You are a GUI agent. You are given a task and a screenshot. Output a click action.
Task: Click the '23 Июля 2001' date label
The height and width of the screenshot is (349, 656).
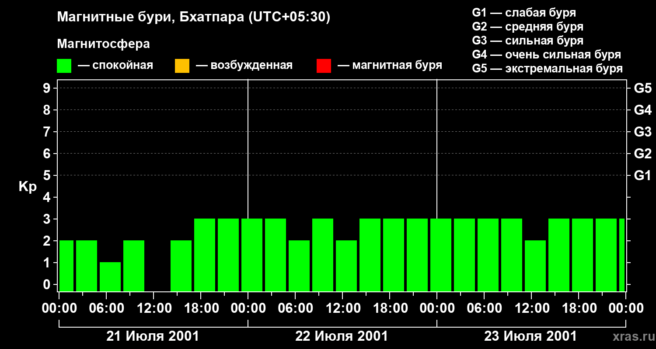tap(530, 336)
